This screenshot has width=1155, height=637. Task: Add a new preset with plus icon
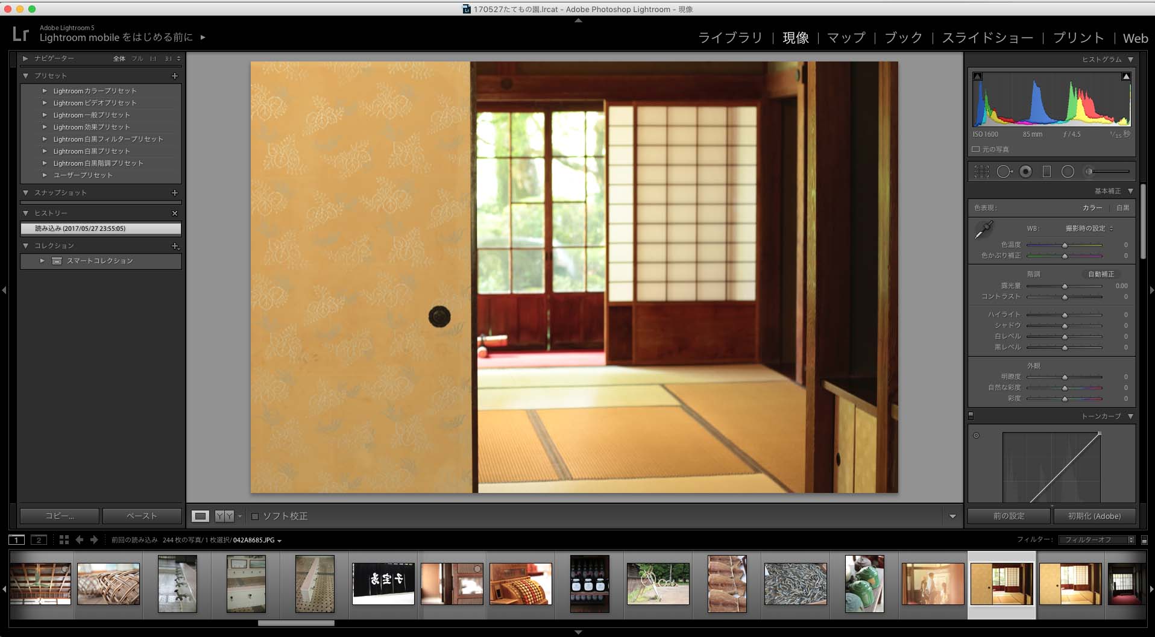(175, 76)
